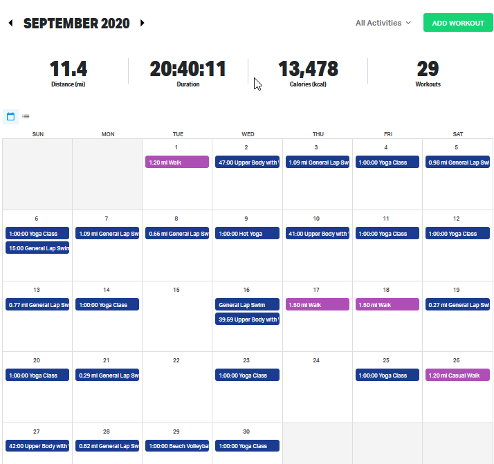Viewport: 494px width, 464px height.
Task: Open the Hot Yoga workout on September 9
Action: tap(247, 233)
